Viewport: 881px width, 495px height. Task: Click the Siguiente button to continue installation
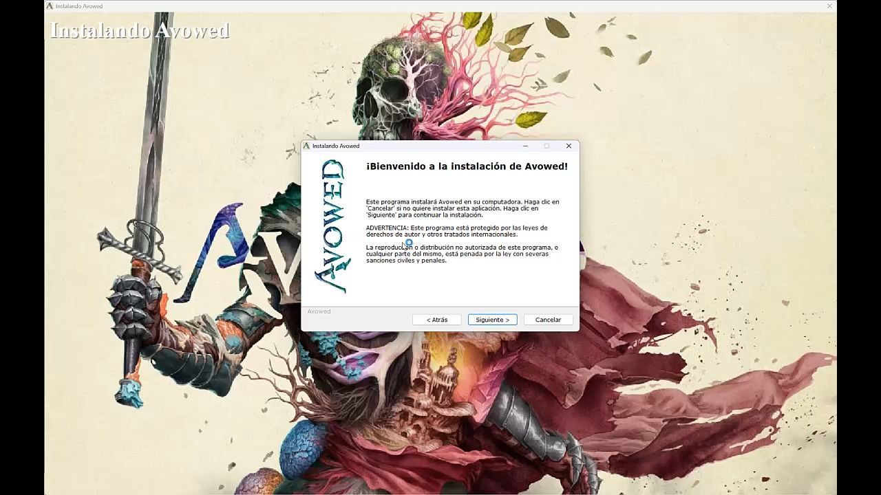(492, 320)
